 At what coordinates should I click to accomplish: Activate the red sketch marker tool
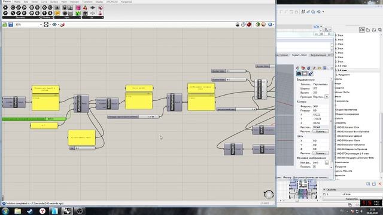[x=62, y=24]
